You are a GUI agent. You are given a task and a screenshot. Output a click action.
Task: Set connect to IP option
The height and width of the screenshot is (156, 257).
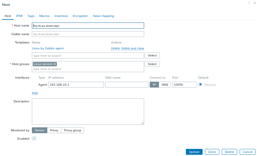point(154,85)
